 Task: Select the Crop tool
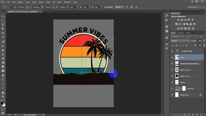coord(3,33)
